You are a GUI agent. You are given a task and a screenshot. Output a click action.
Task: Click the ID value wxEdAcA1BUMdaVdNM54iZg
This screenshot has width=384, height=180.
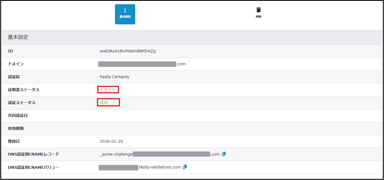(128, 51)
